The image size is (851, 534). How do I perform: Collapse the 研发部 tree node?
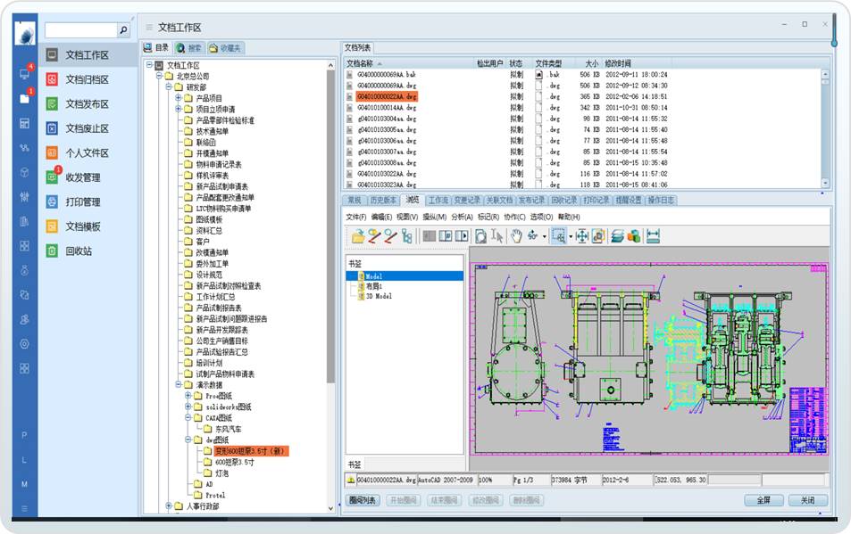click(168, 87)
